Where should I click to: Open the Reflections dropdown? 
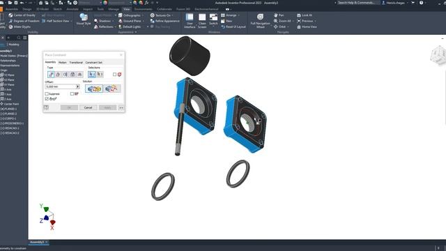[115, 26]
